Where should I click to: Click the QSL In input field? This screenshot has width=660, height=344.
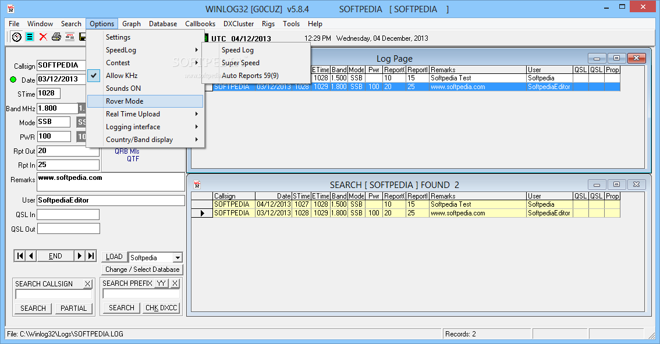pyautogui.click(x=68, y=215)
